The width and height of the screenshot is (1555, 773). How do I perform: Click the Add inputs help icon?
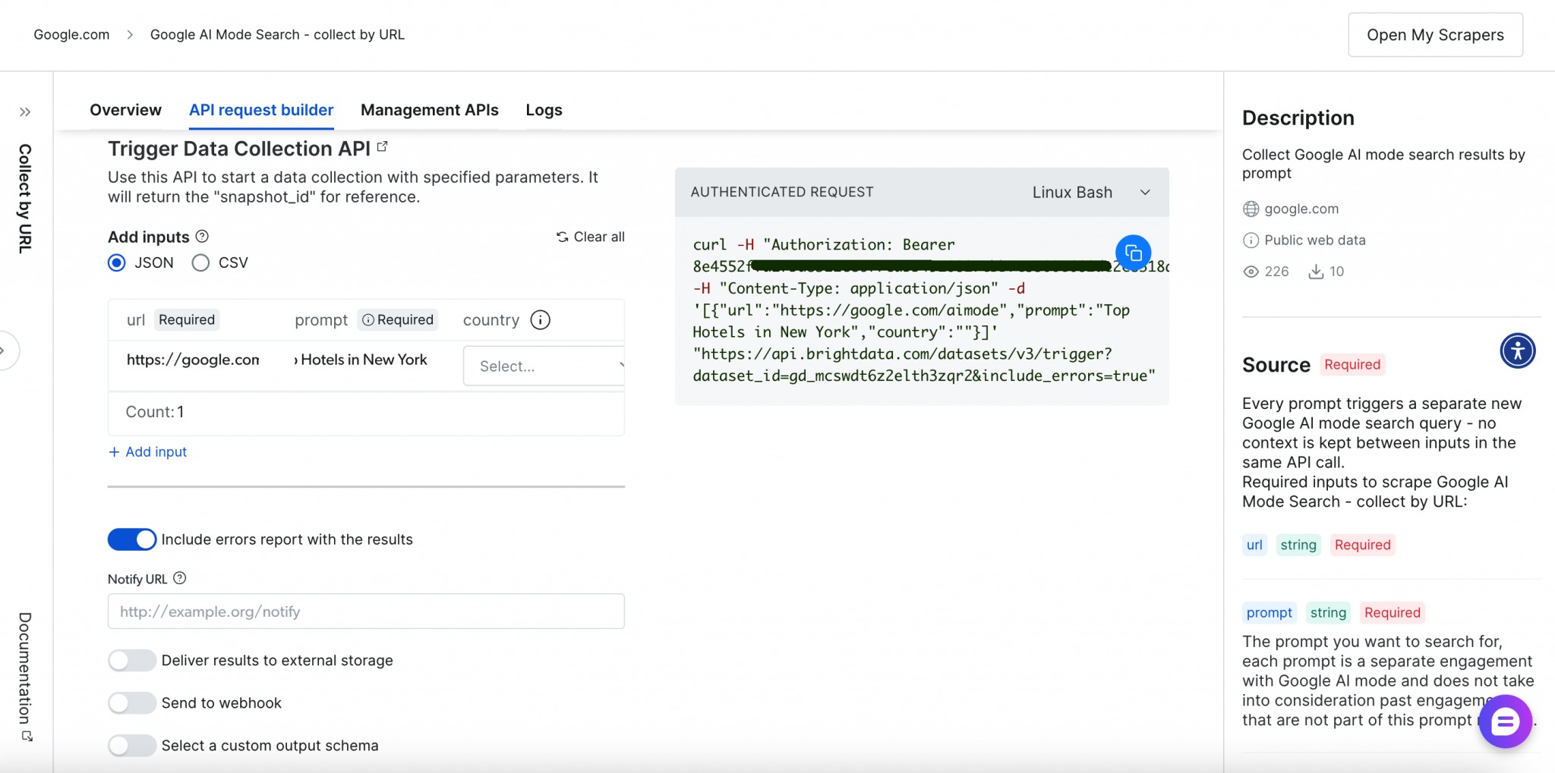click(202, 236)
